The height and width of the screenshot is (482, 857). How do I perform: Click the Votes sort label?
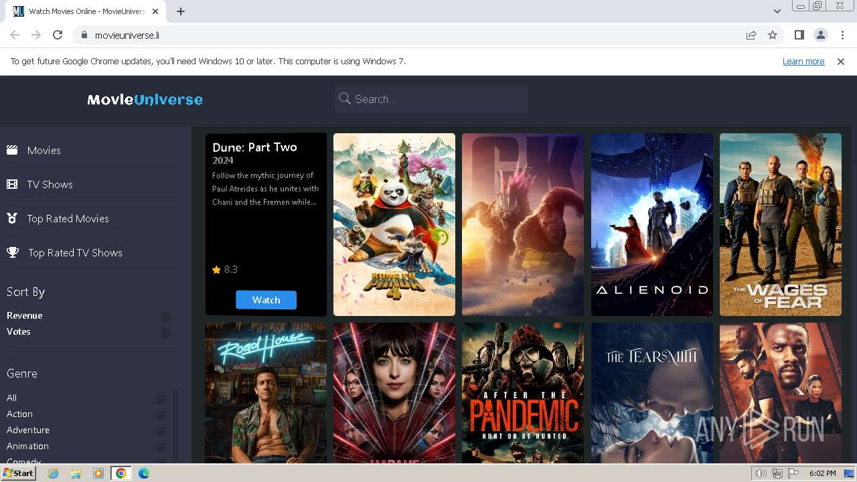click(18, 331)
